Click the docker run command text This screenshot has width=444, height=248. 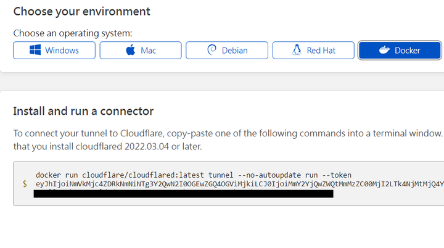click(x=194, y=175)
